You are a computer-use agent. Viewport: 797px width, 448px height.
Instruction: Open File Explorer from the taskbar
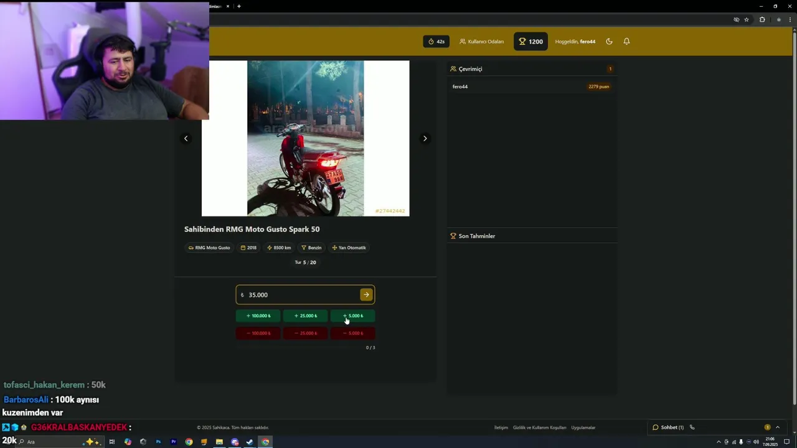[x=219, y=442]
